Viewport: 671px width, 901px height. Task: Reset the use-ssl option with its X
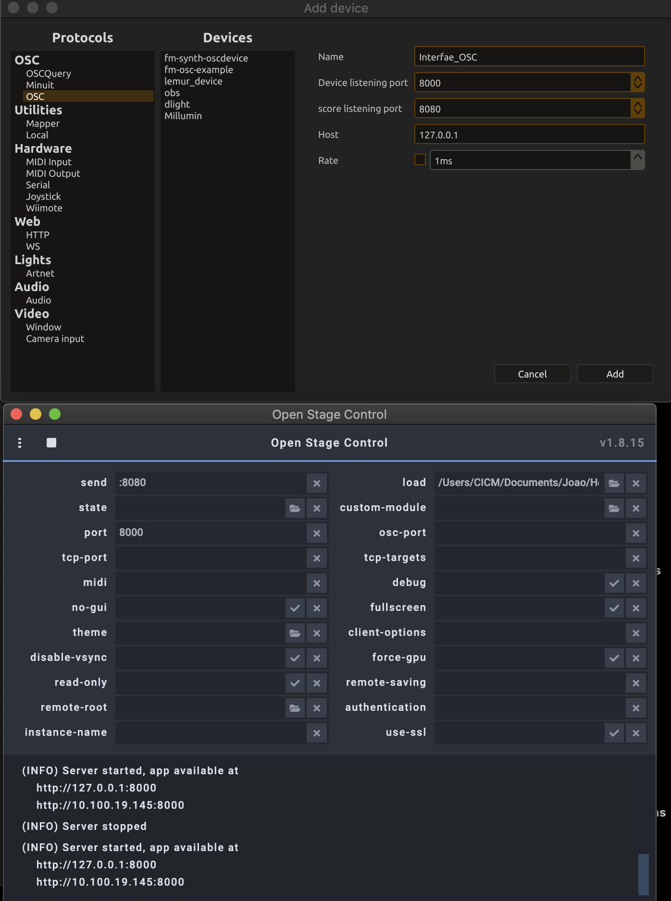[x=636, y=733]
